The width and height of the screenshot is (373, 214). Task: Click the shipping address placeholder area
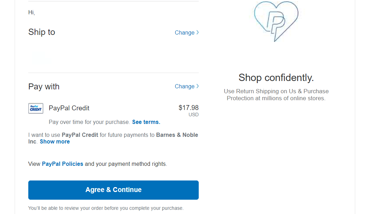[42, 58]
